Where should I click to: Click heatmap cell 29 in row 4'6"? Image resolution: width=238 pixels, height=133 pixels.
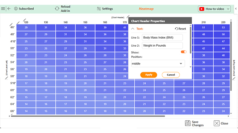(x=26, y=27)
